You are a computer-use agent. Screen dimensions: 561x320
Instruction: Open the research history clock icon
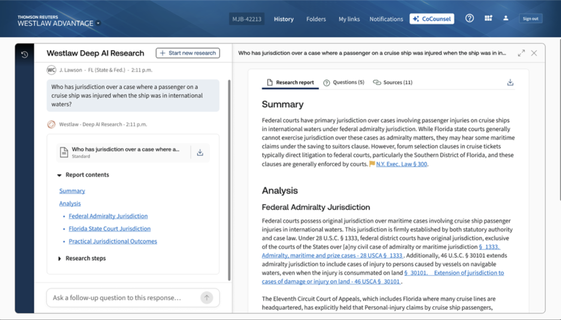coord(25,55)
